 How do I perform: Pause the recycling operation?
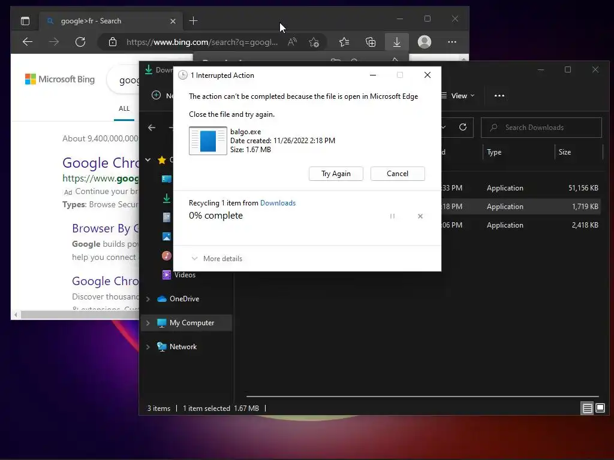(x=392, y=216)
